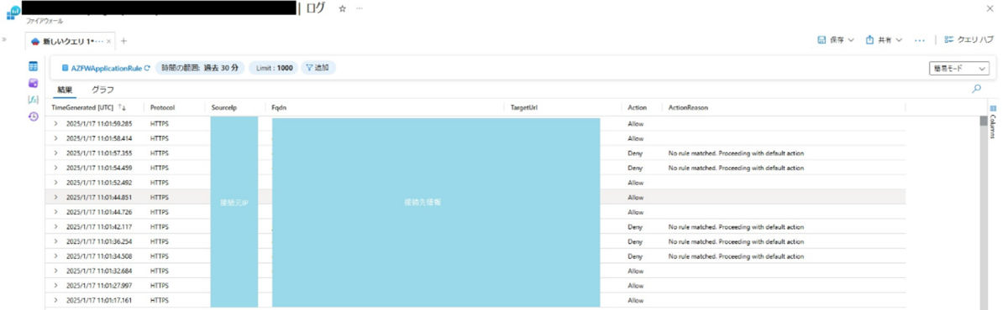The image size is (1008, 310).
Task: Click Deny in the 11:01:34.508 row
Action: click(x=635, y=256)
